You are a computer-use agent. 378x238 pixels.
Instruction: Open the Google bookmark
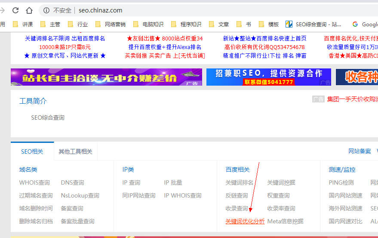click(x=365, y=24)
